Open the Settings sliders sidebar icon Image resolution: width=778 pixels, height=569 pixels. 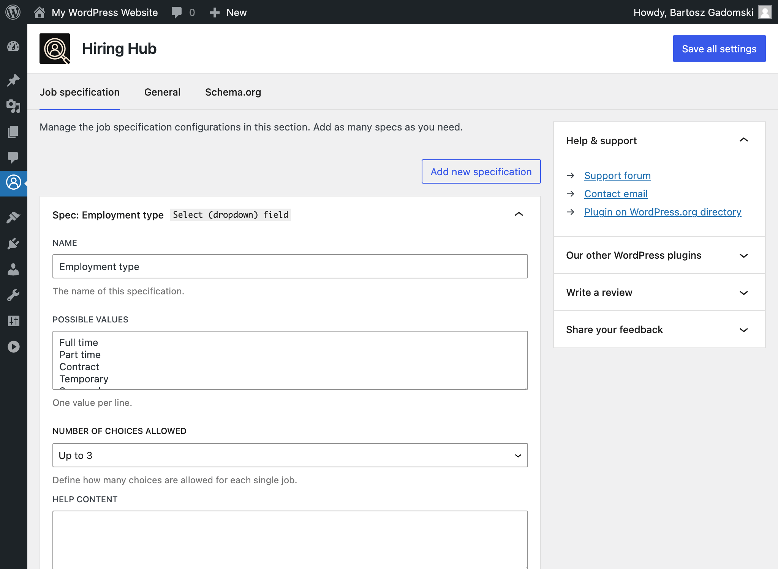[13, 321]
